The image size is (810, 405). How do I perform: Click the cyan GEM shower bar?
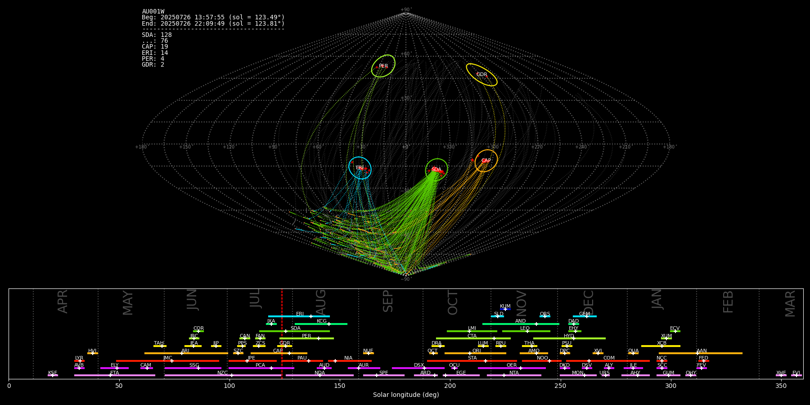[x=585, y=316]
